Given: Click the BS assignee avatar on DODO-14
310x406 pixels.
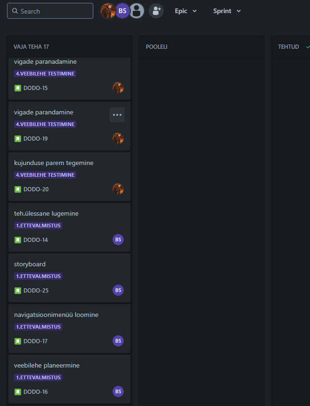Looking at the screenshot, I should pos(118,240).
